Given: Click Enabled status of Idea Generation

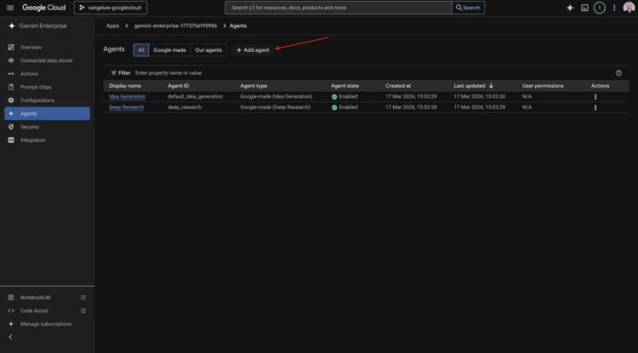Looking at the screenshot, I should 345,97.
